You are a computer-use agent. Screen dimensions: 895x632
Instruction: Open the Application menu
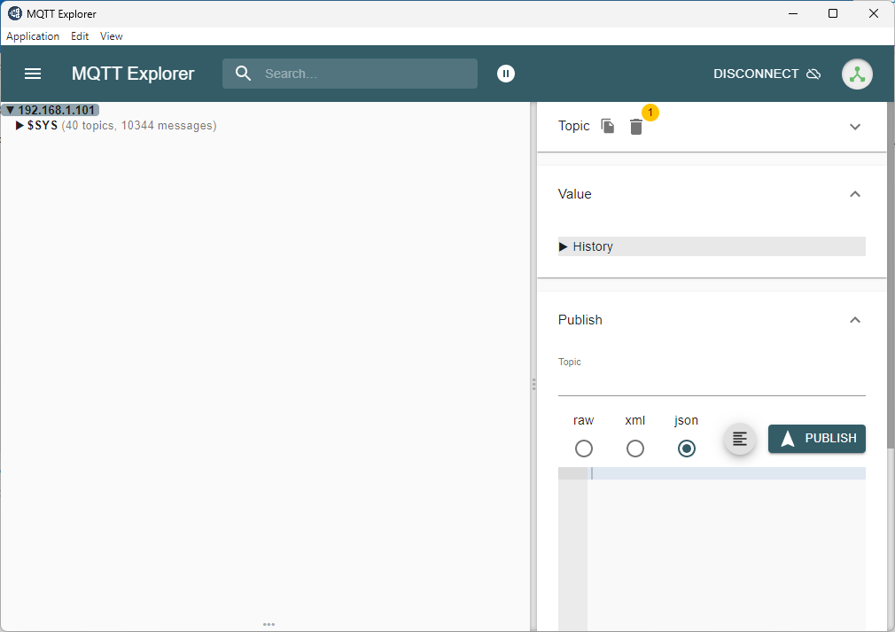(x=33, y=36)
